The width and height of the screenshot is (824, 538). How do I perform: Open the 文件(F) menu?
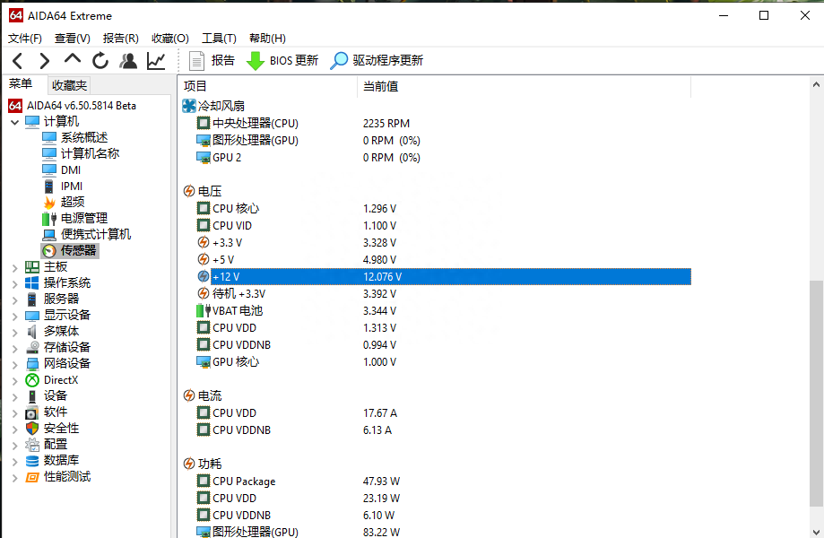coord(25,39)
